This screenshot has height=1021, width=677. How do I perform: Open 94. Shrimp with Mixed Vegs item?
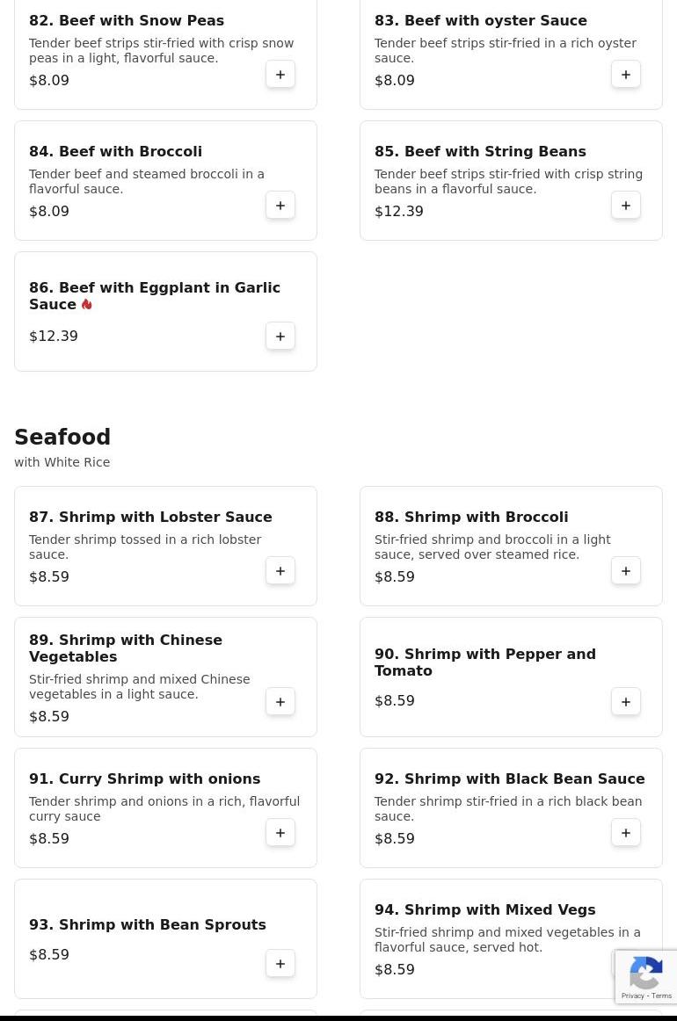click(x=484, y=910)
